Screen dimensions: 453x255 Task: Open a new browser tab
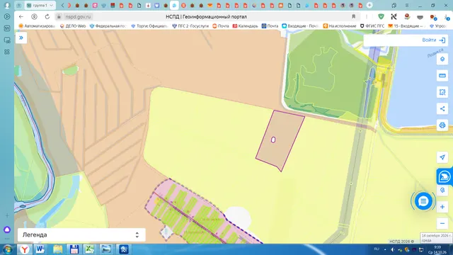(369, 5)
